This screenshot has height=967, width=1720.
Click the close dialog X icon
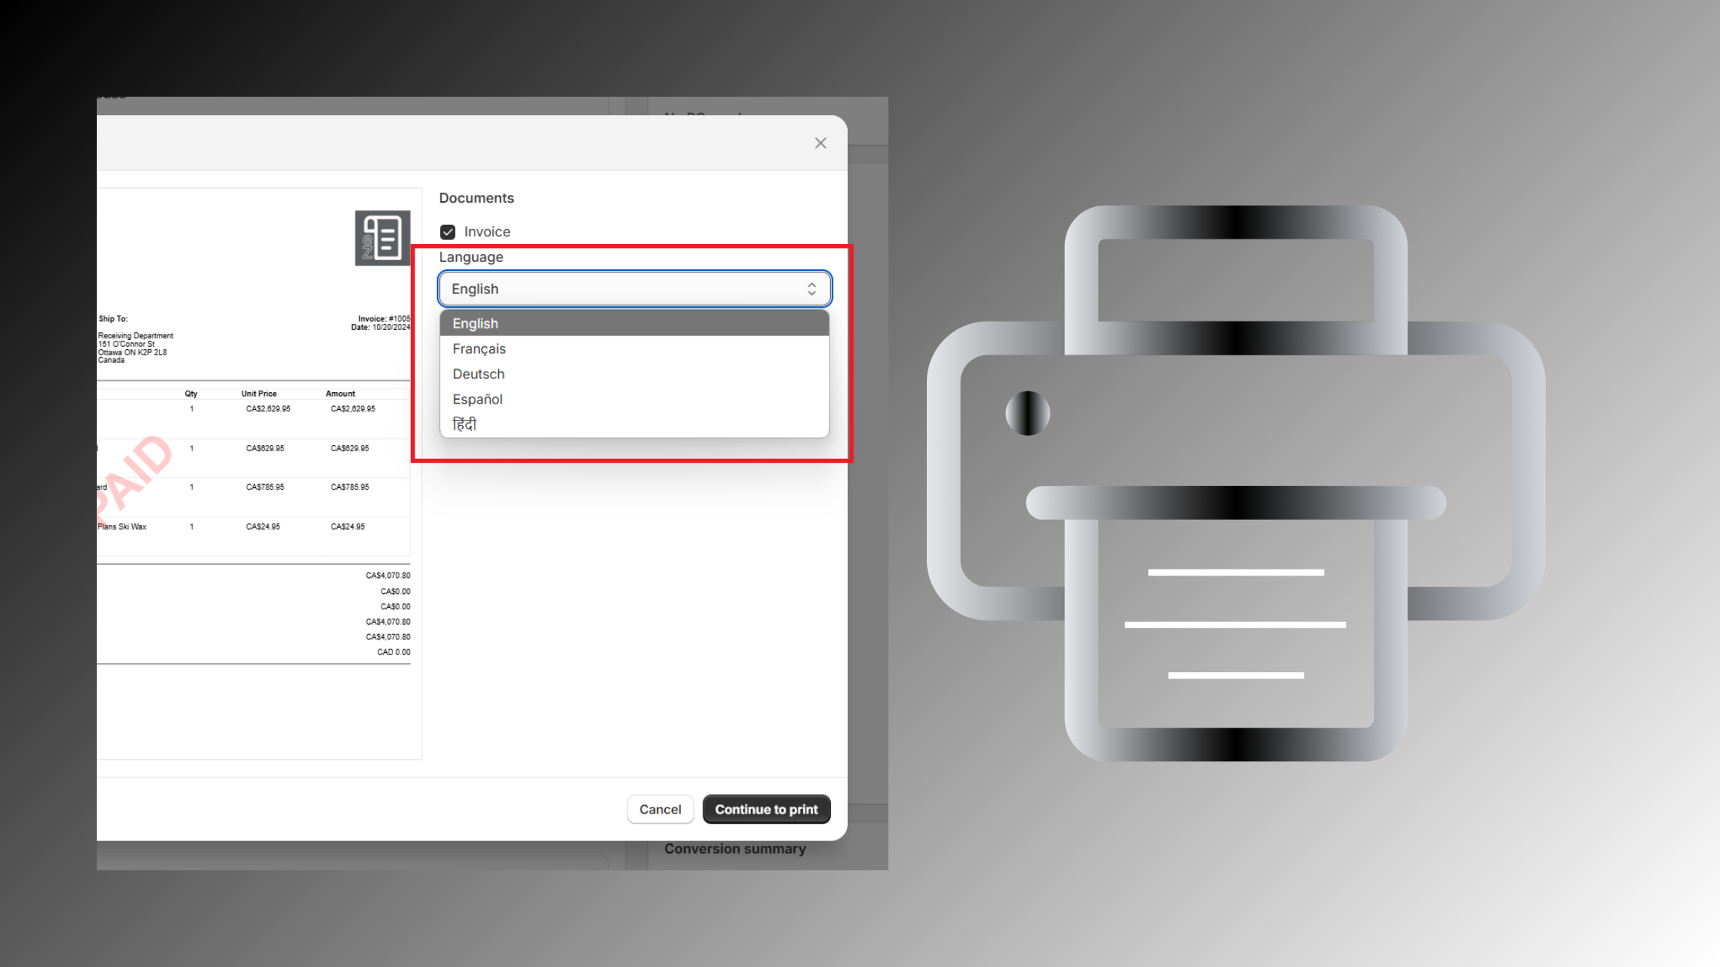pyautogui.click(x=820, y=143)
